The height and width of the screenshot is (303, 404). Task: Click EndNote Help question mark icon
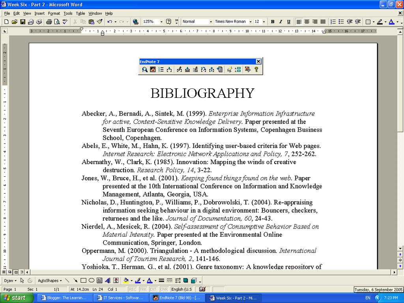(256, 69)
